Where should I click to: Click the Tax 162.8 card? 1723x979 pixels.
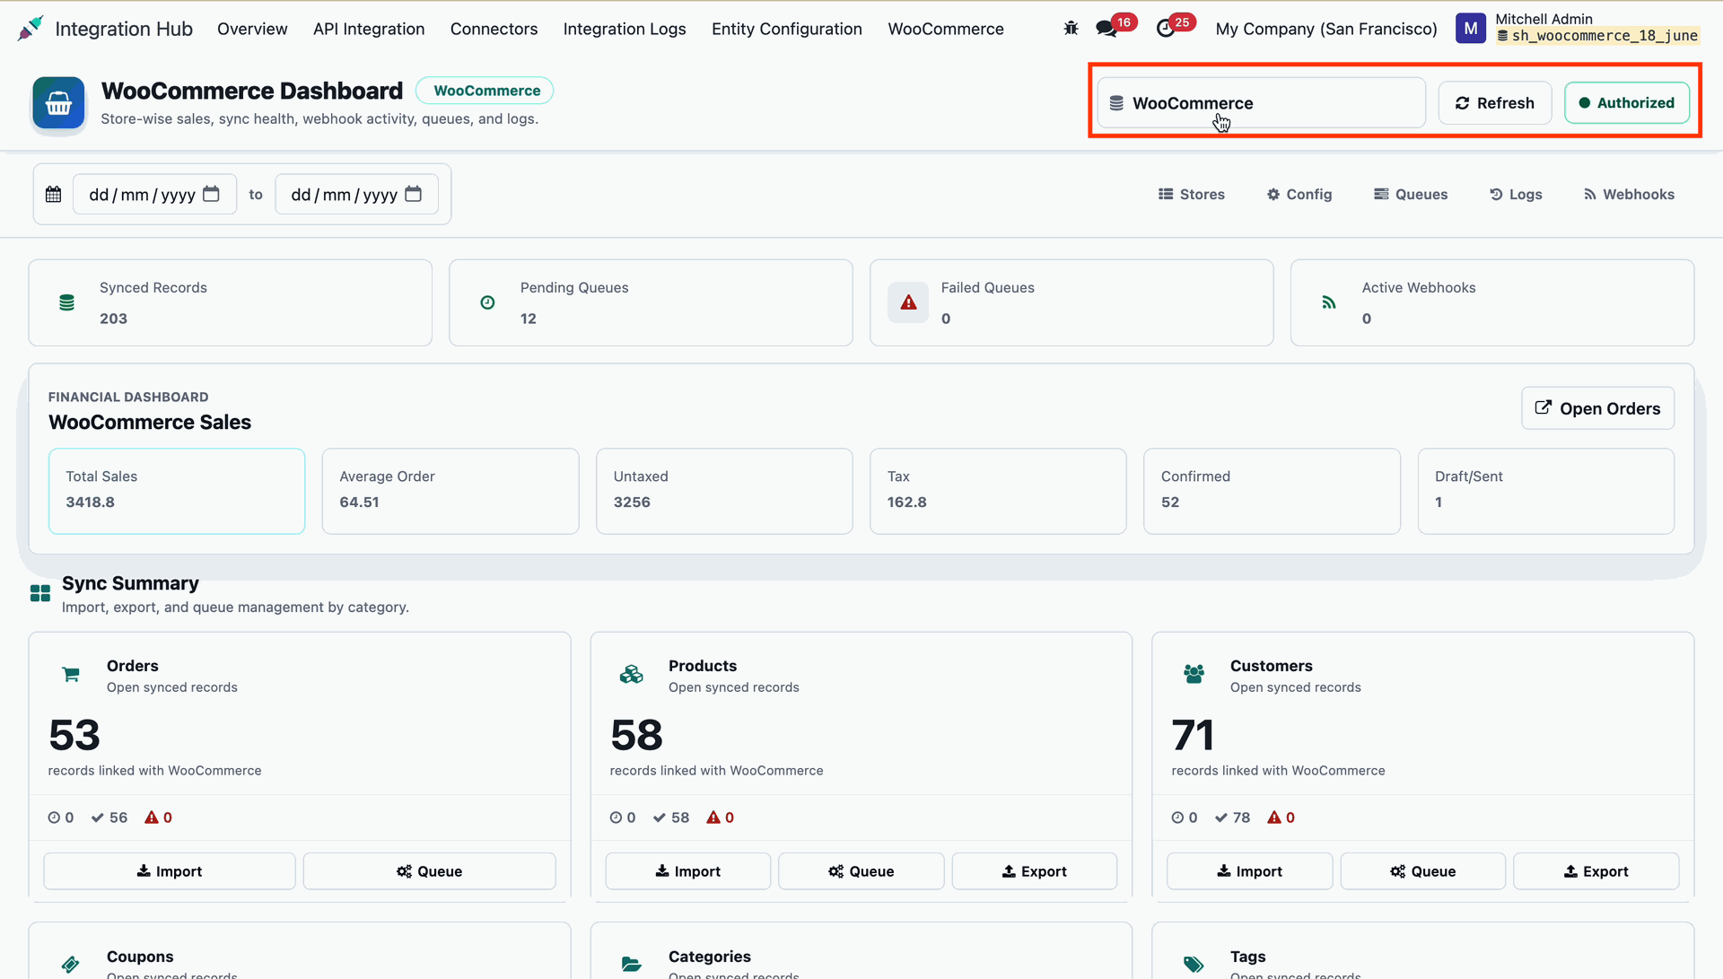[998, 491]
